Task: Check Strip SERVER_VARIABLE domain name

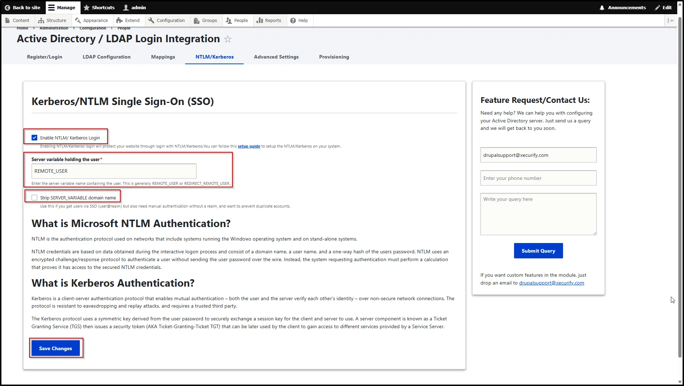Action: tap(34, 197)
